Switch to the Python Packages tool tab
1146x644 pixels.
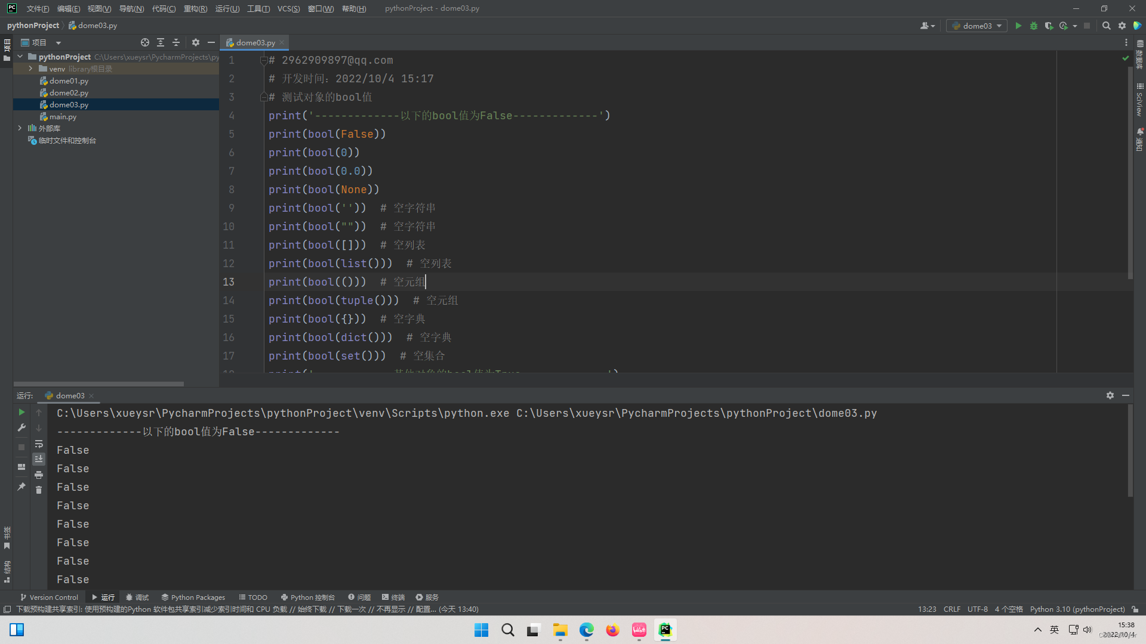193,597
